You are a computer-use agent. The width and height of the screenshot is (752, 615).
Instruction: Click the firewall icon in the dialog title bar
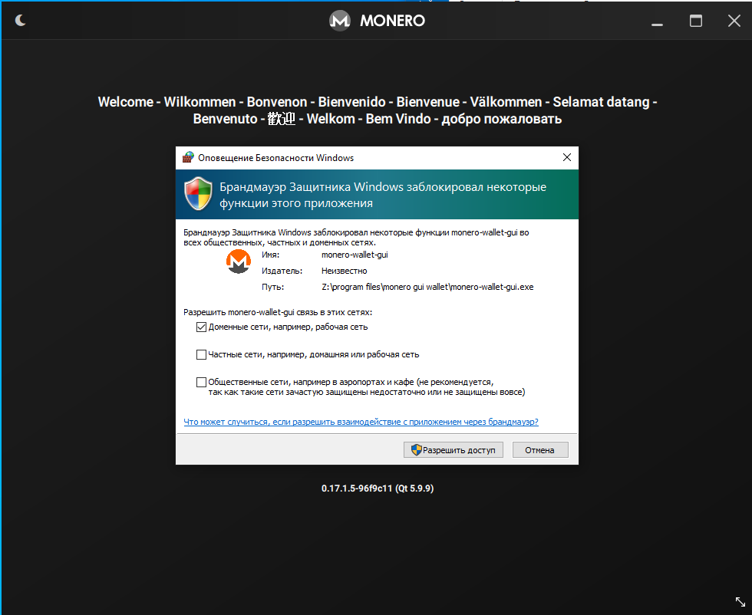pyautogui.click(x=186, y=157)
